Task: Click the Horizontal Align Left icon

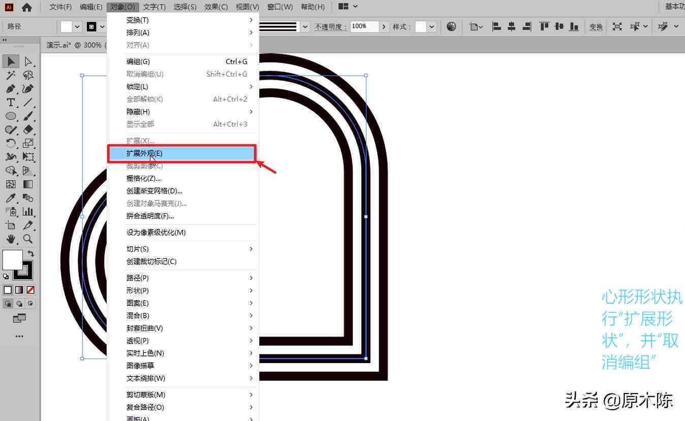Action: (497, 26)
